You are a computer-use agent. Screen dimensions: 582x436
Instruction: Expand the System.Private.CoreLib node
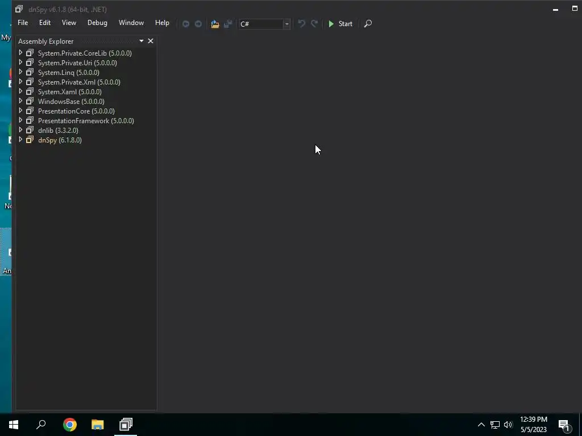coord(20,53)
